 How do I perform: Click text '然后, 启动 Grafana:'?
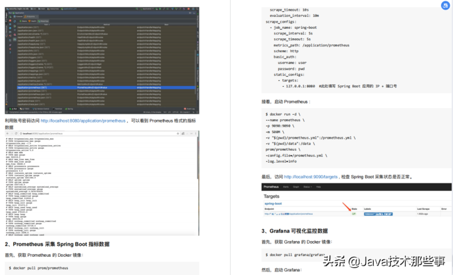pyautogui.click(x=281, y=270)
